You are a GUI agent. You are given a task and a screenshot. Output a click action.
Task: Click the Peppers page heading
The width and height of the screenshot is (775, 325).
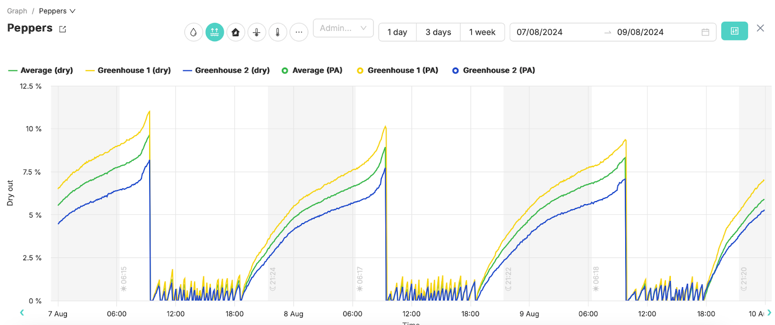click(30, 28)
